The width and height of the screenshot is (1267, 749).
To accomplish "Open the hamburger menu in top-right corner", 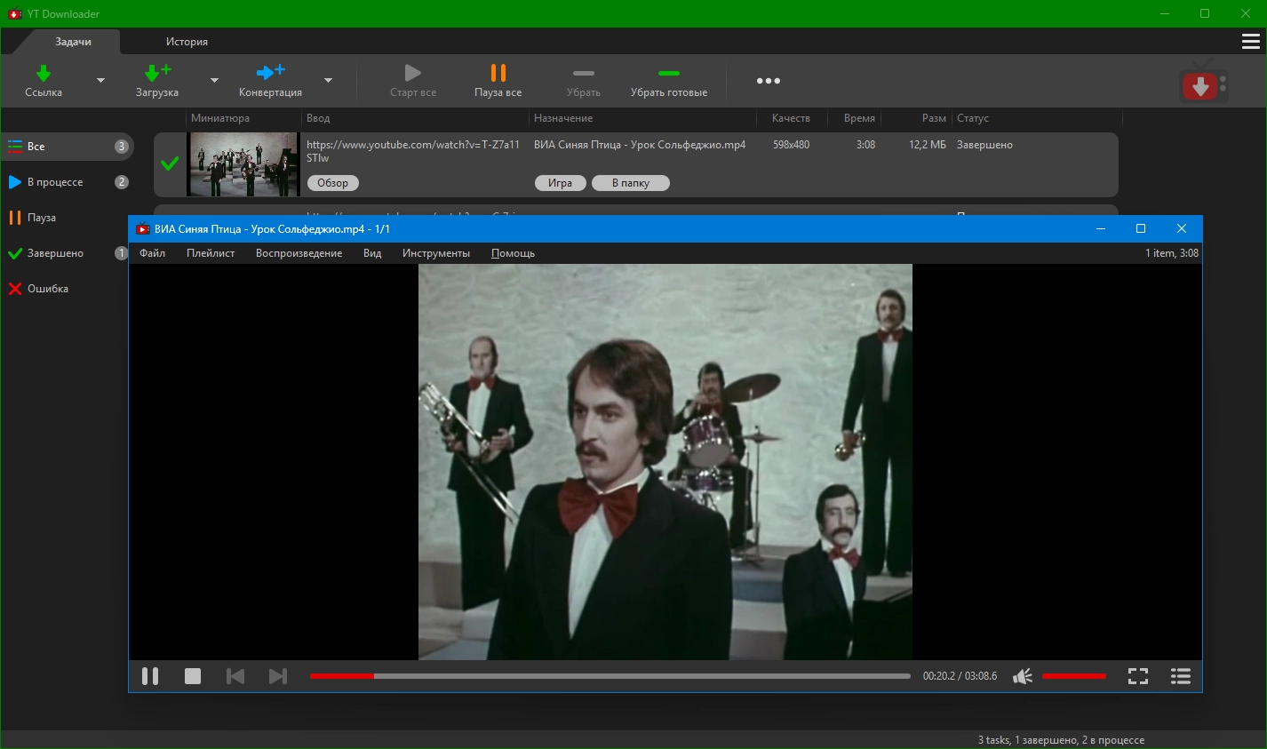I will (x=1250, y=42).
